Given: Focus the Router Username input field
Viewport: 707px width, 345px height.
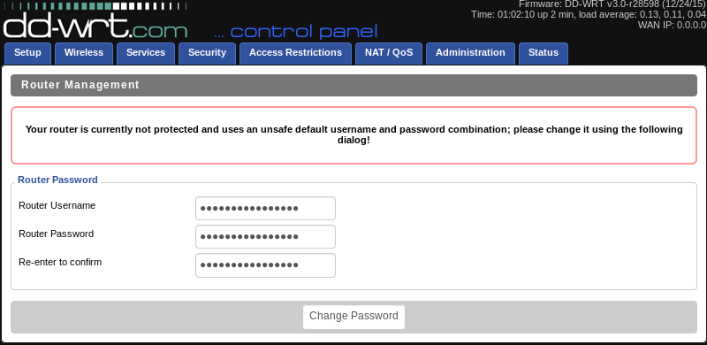Looking at the screenshot, I should pyautogui.click(x=266, y=208).
